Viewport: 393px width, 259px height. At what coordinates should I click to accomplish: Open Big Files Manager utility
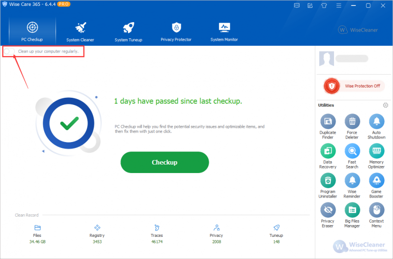click(352, 215)
